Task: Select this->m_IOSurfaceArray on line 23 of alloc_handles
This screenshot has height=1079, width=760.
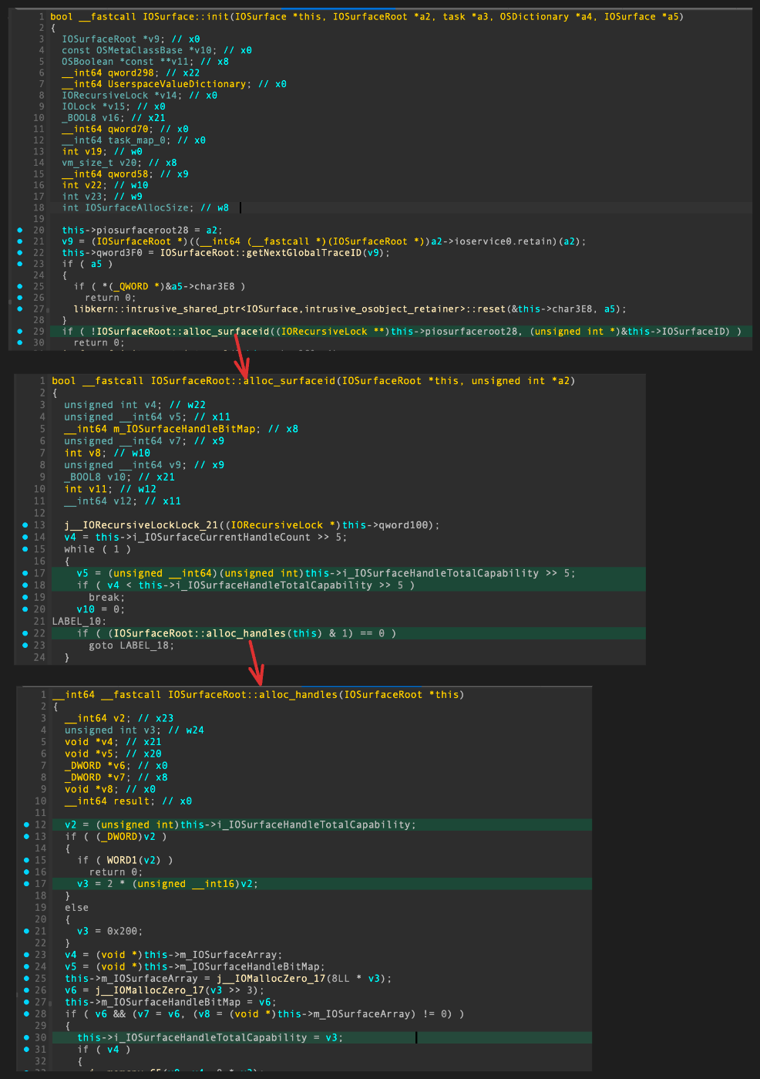Action: click(213, 955)
